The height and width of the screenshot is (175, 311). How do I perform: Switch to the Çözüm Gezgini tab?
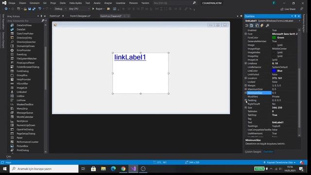(253, 152)
